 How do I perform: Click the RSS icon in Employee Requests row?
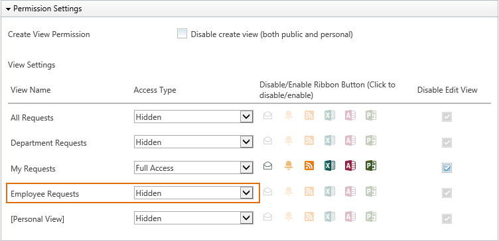[x=309, y=191]
